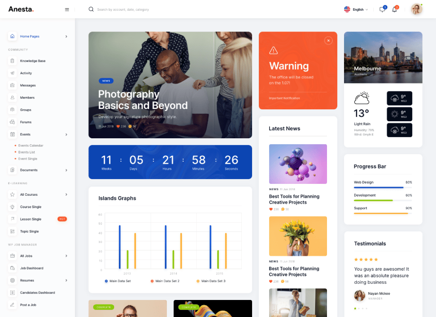
Task: Click the Job Dashboard icon
Action: click(x=12, y=268)
